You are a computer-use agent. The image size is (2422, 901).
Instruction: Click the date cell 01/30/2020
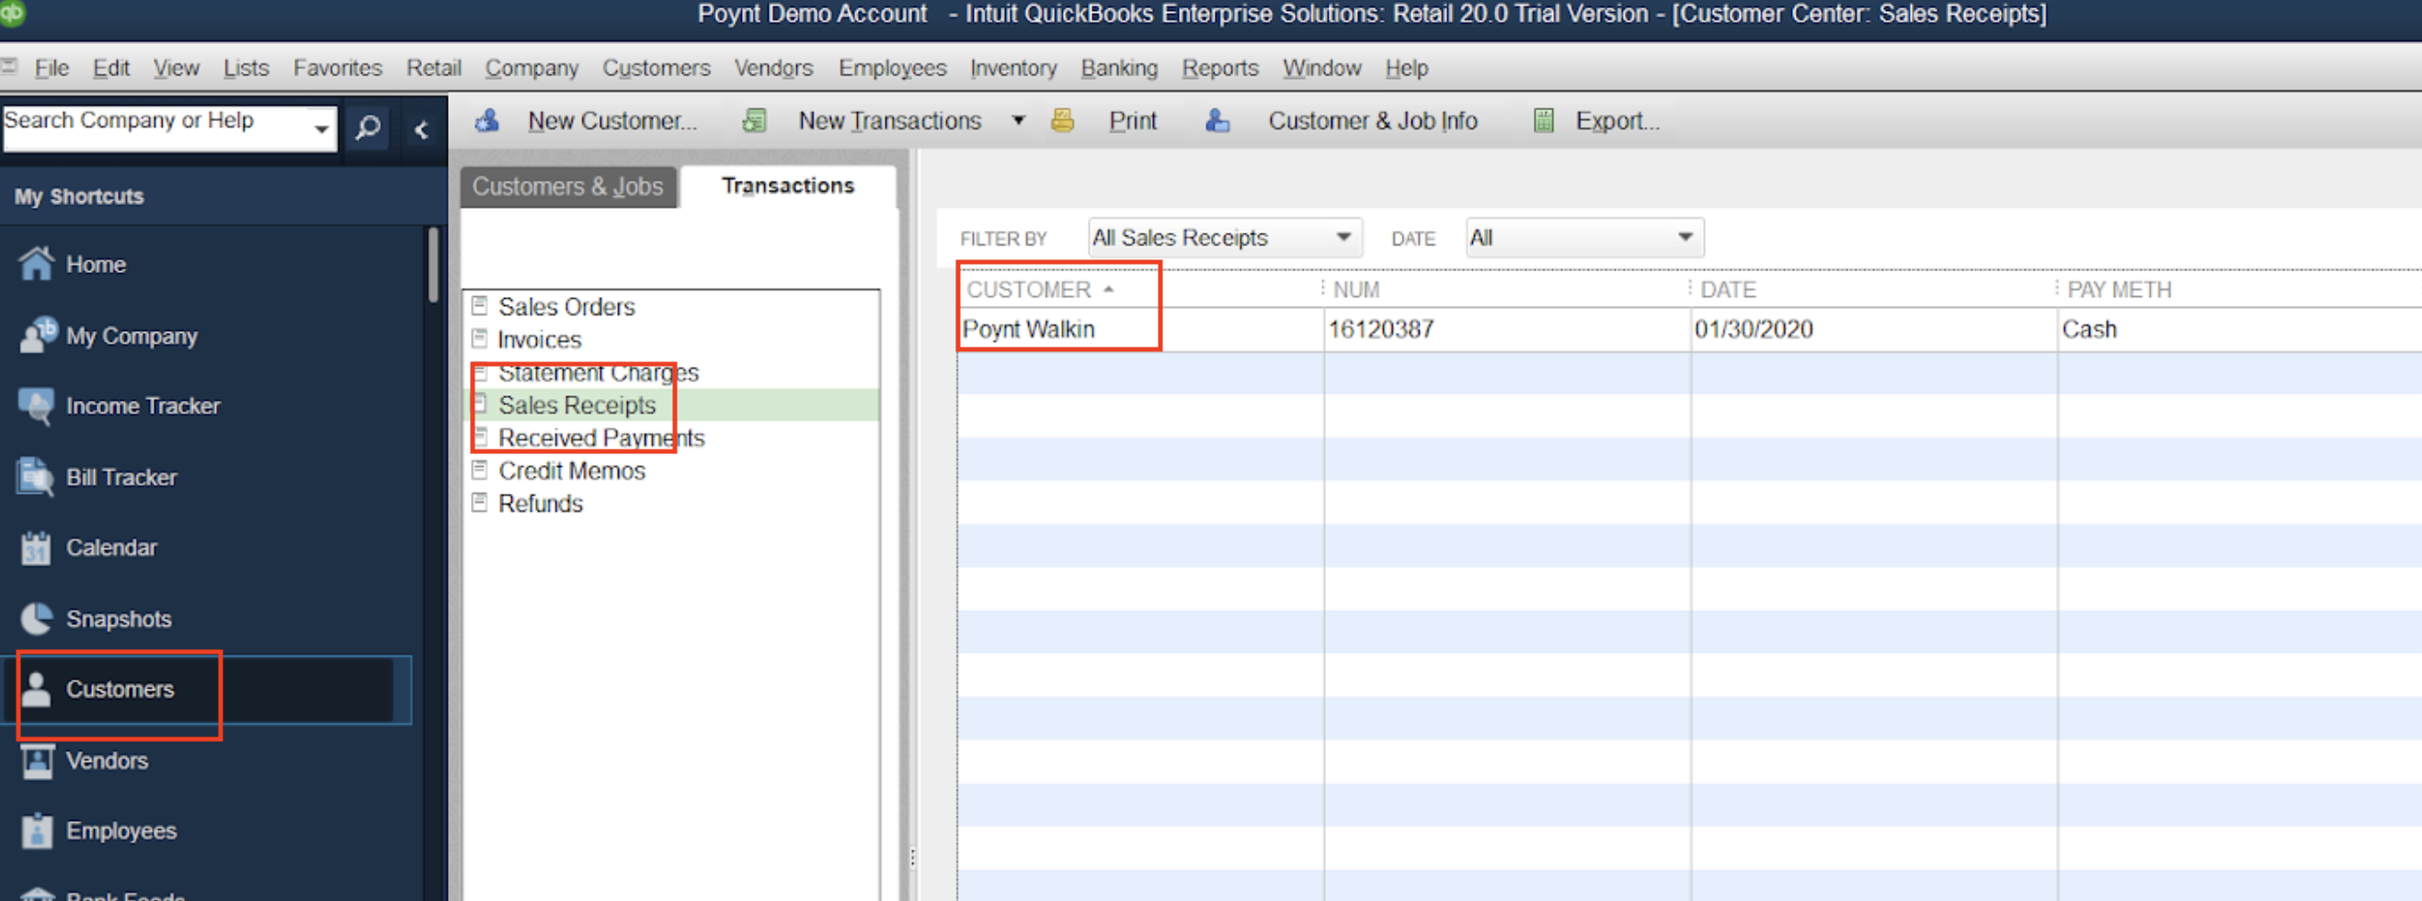pyautogui.click(x=1873, y=329)
